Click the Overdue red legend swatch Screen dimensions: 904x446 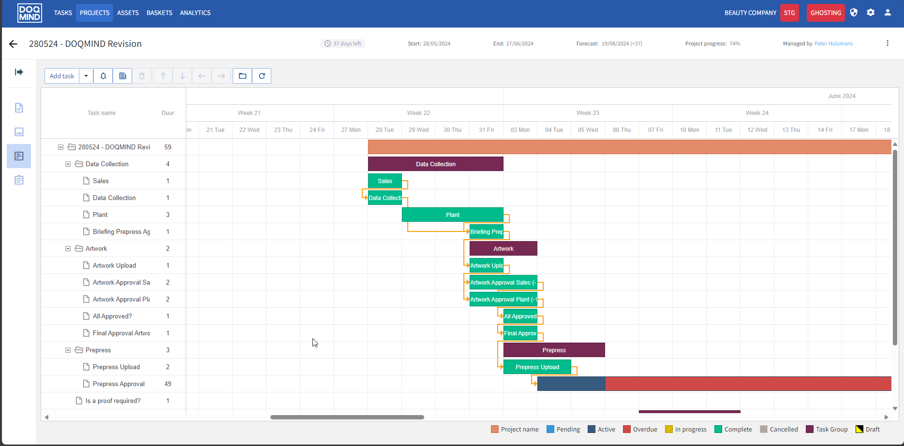click(x=627, y=429)
